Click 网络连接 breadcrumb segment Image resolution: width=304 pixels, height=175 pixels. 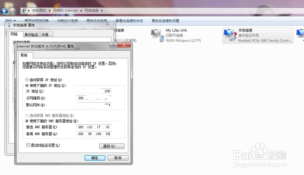[x=92, y=10]
